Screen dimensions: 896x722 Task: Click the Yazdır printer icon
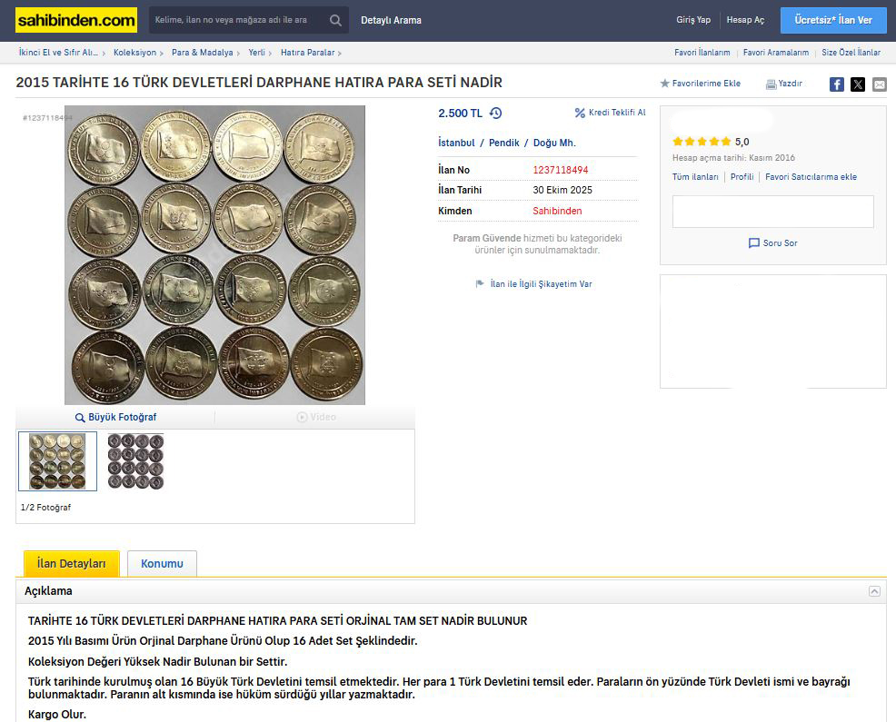pyautogui.click(x=771, y=84)
